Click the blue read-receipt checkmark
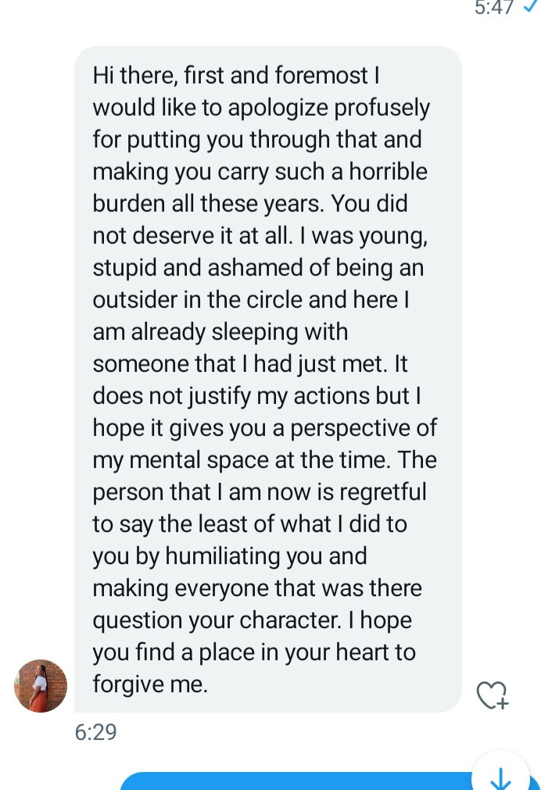This screenshot has width=559, height=790. pyautogui.click(x=531, y=8)
